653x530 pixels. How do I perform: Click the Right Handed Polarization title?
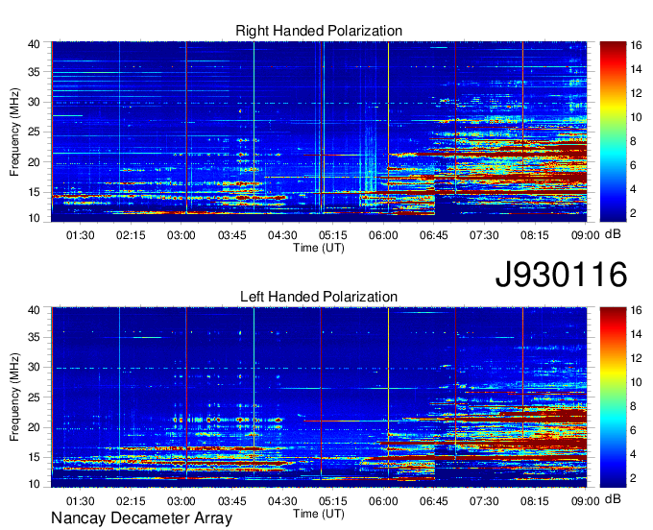point(319,31)
